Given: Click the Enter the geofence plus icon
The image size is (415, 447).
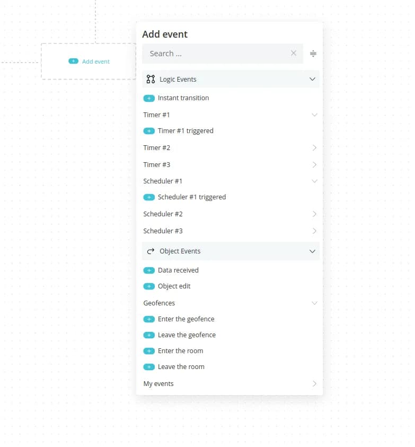Looking at the screenshot, I should click(x=149, y=319).
